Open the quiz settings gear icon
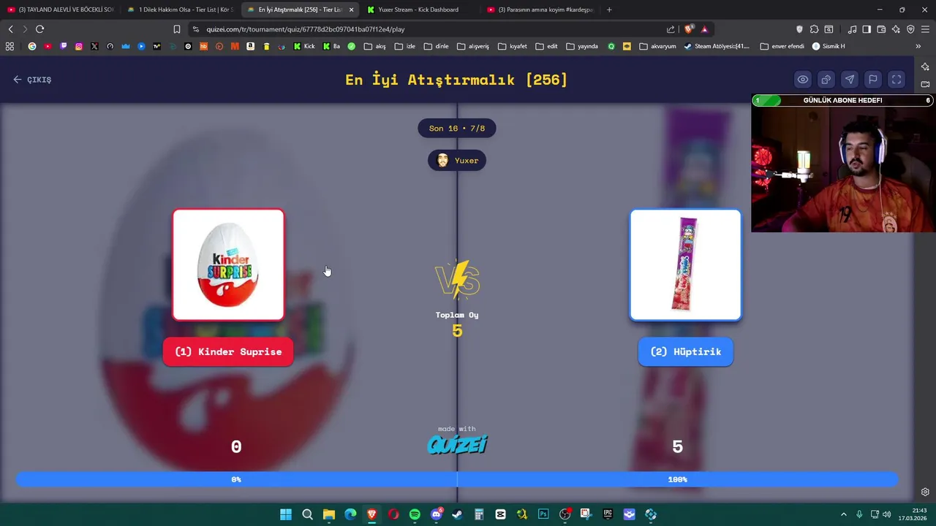The width and height of the screenshot is (936, 526). [925, 492]
